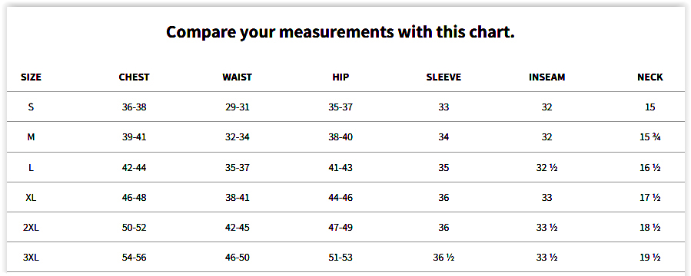Image resolution: width=691 pixels, height=276 pixels.
Task: Select the S size row label
Action: (x=31, y=107)
